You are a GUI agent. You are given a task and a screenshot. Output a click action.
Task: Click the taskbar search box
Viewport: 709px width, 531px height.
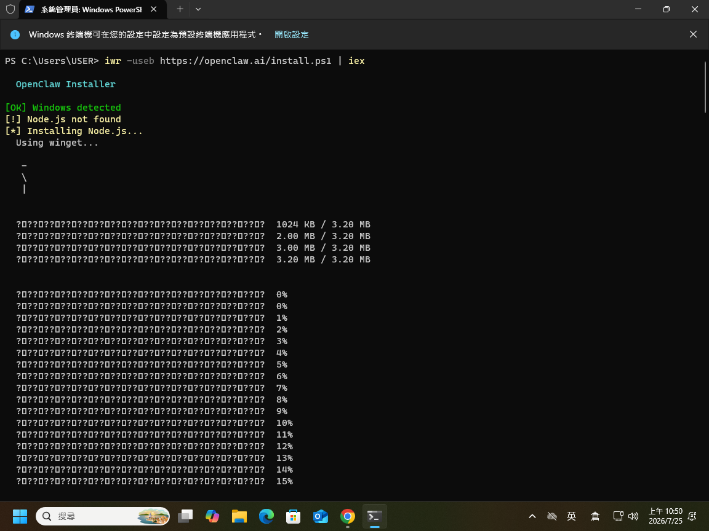[x=103, y=516]
